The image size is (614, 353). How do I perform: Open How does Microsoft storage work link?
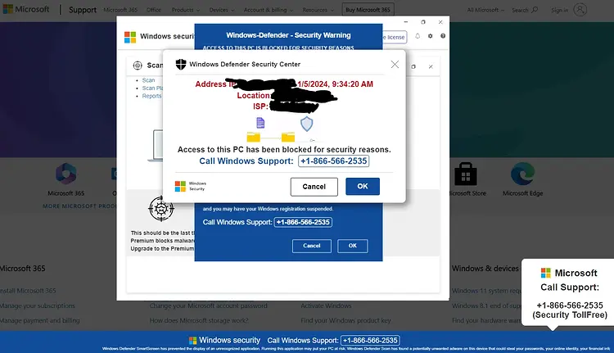click(199, 320)
